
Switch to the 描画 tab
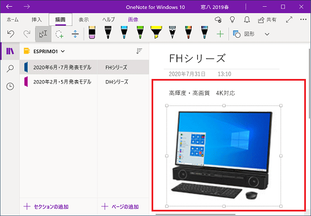tap(61, 20)
